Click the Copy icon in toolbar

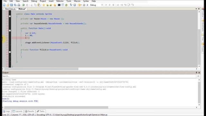point(35,5)
